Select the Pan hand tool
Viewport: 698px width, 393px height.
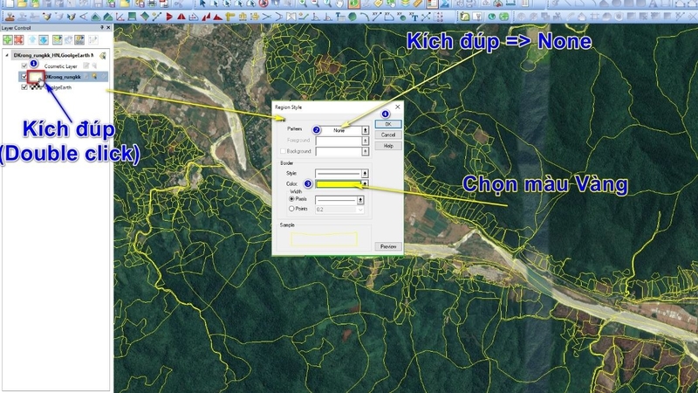pos(340,4)
